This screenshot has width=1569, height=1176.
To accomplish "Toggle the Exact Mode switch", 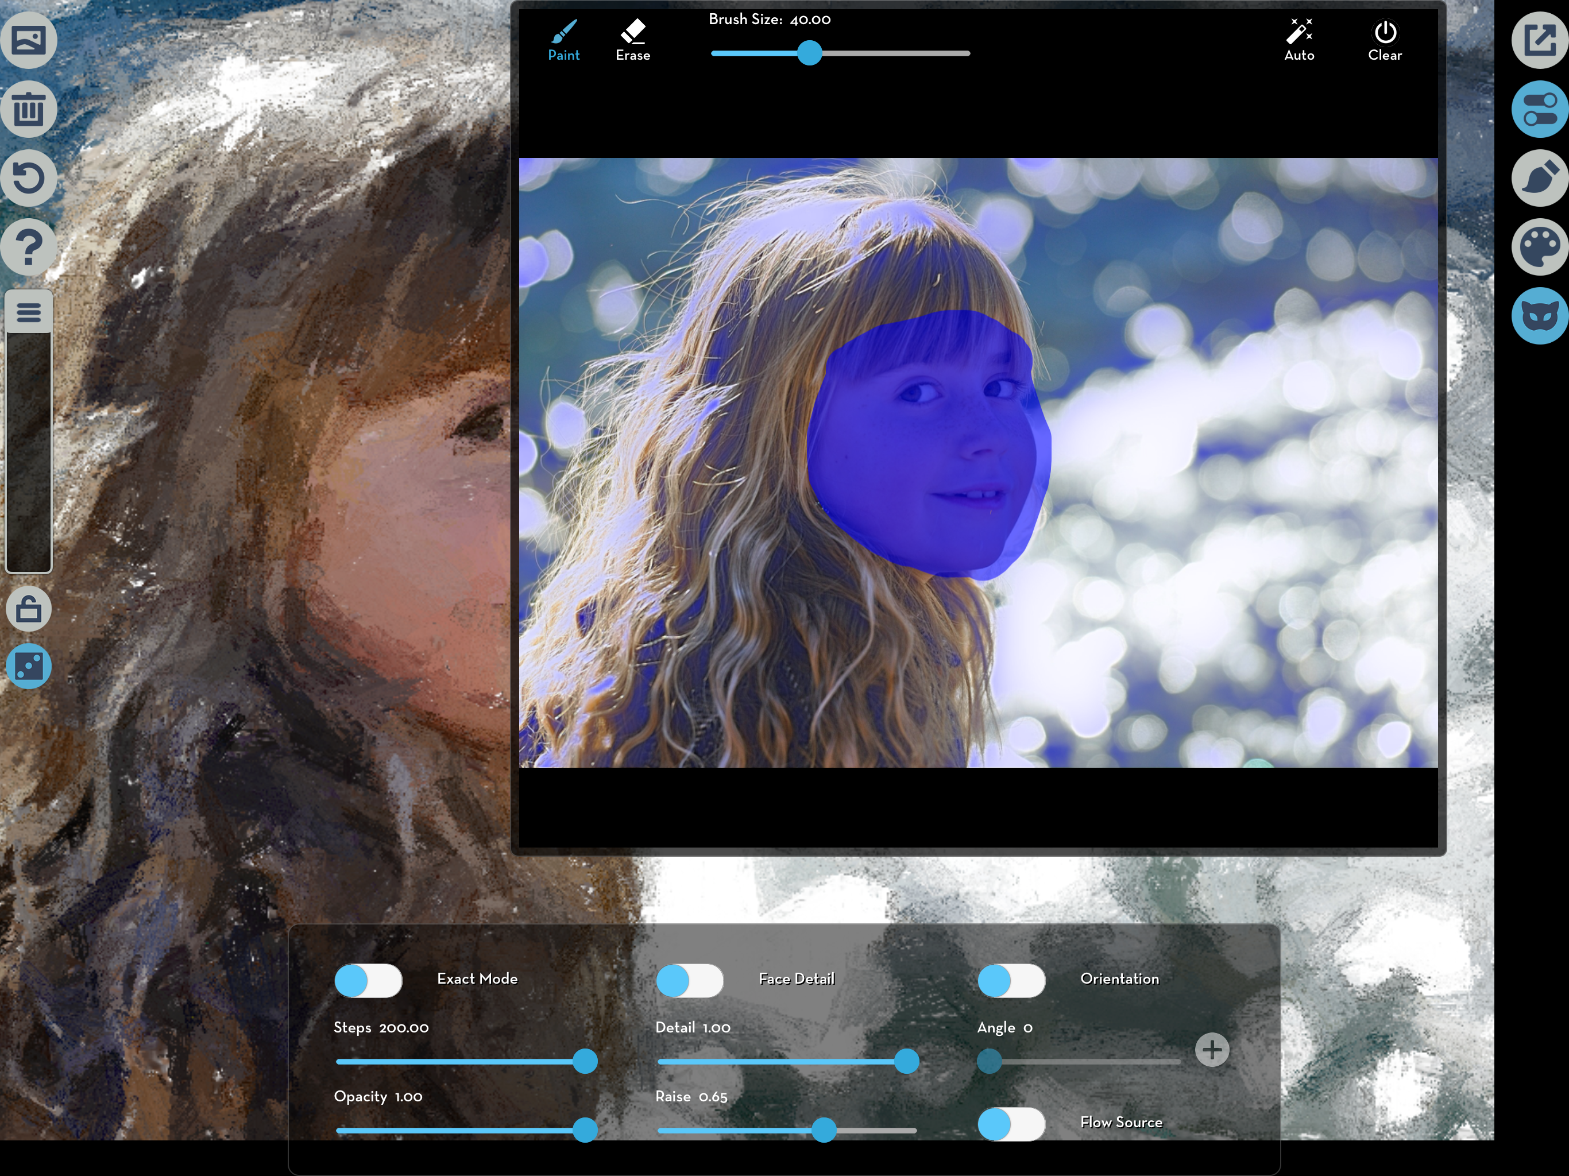I will pyautogui.click(x=368, y=981).
